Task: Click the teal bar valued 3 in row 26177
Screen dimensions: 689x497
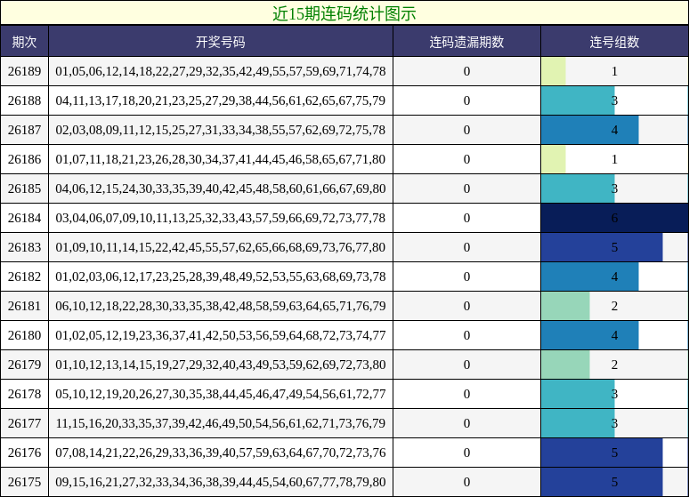Action: point(578,424)
